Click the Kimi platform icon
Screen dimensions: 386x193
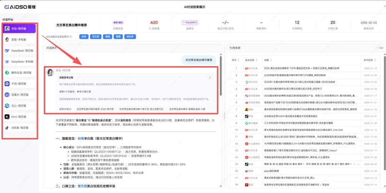7,117
